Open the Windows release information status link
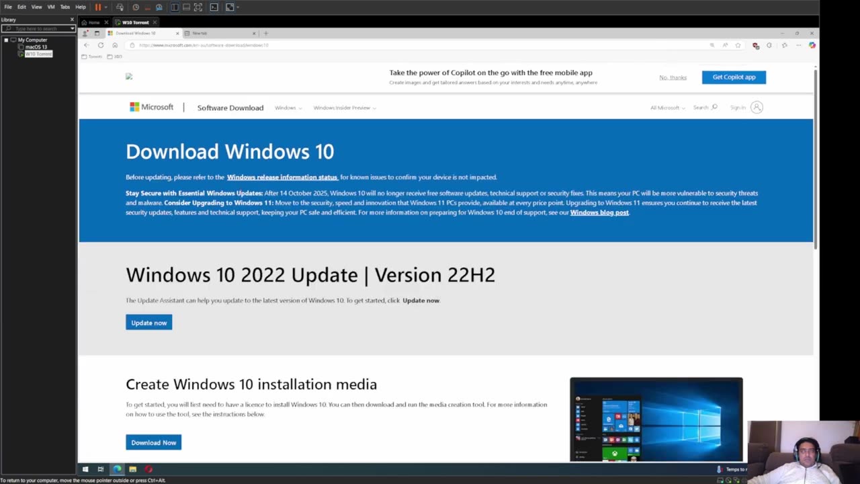The width and height of the screenshot is (860, 484). pyautogui.click(x=282, y=177)
